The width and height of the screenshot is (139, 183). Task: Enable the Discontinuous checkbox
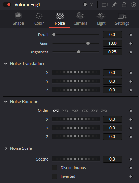[x=54, y=167]
